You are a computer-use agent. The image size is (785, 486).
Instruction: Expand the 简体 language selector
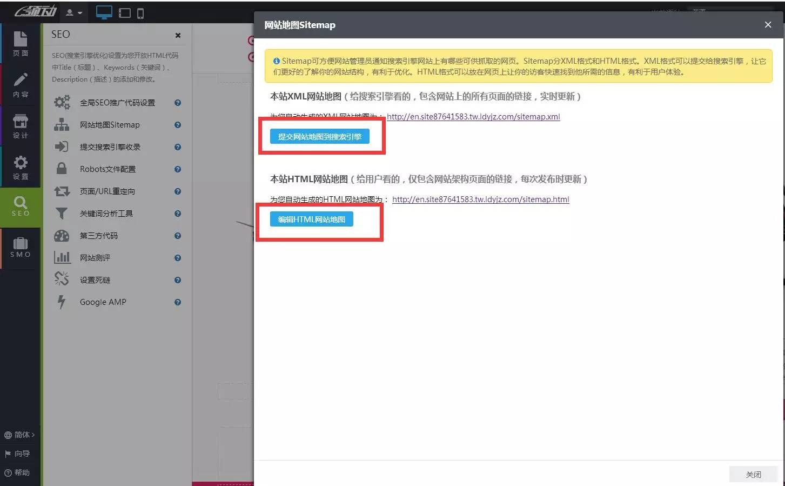coord(21,435)
